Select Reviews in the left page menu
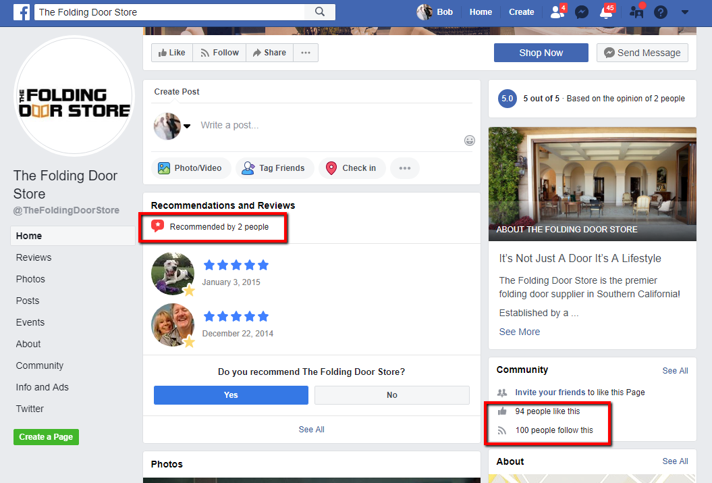The height and width of the screenshot is (483, 712). [34, 257]
